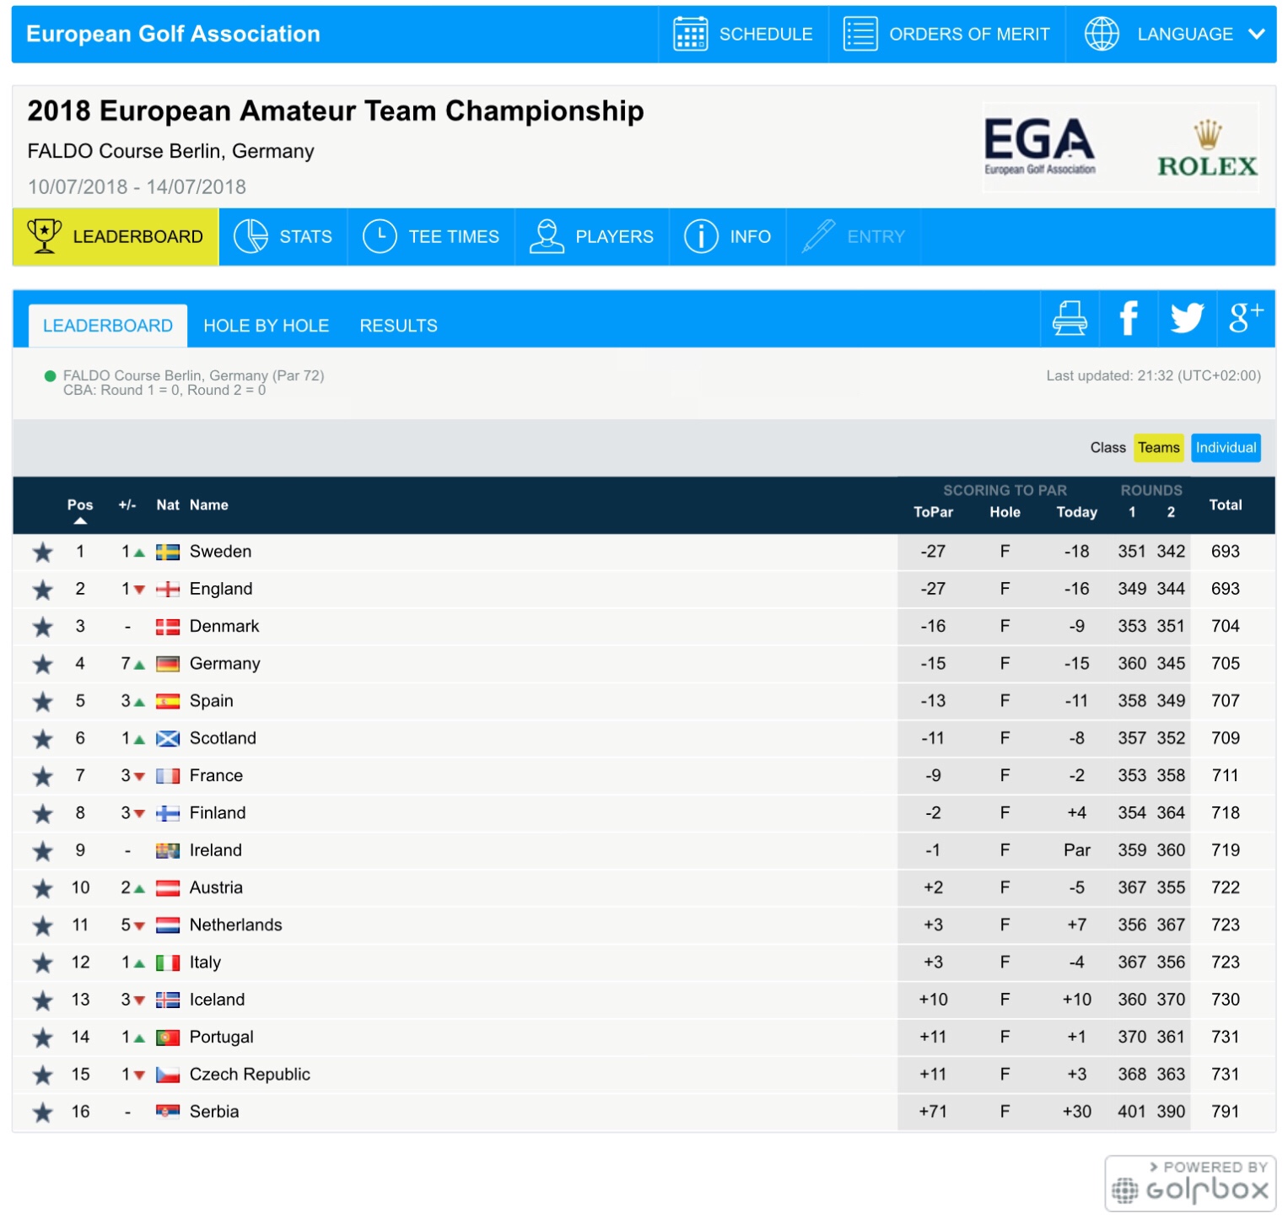This screenshot has height=1224, width=1288.
Task: Select the Individual class button
Action: 1225,448
